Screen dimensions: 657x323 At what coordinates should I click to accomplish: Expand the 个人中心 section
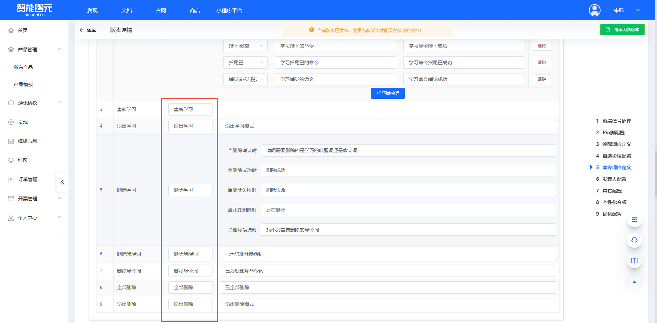point(60,217)
